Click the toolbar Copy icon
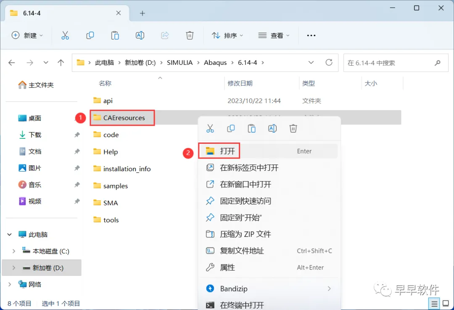The height and width of the screenshot is (310, 454). click(x=90, y=35)
